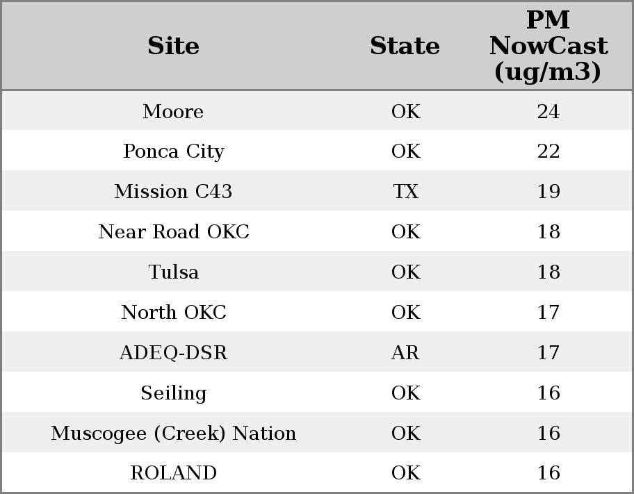Select the Near Road OKC site
Screen dimensions: 634x494
point(173,231)
